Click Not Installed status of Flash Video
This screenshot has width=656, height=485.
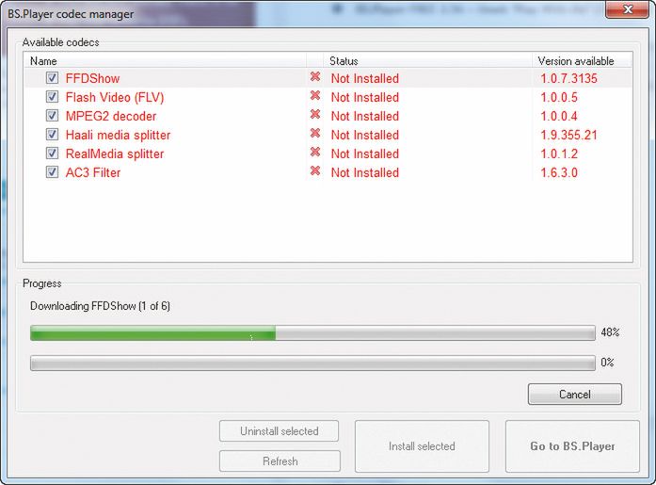coord(365,97)
